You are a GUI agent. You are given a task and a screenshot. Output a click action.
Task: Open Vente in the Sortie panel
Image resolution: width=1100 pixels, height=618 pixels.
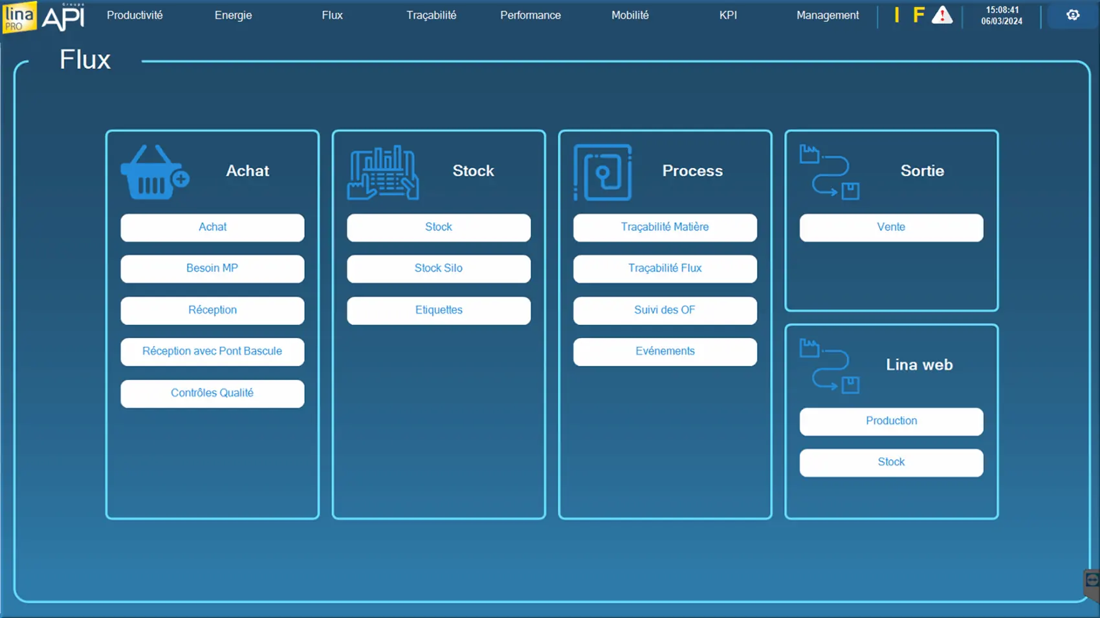click(891, 228)
